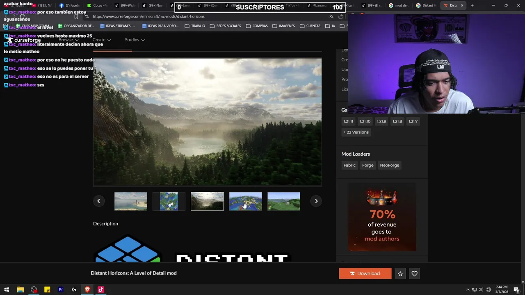Select the misty valley thumbnail
Screen dimensions: 525x295
207,201
